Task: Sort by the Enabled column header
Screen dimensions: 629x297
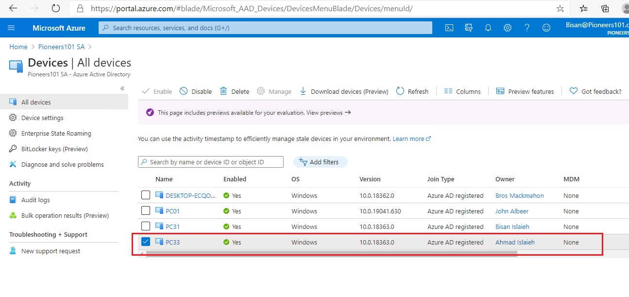Action: point(235,179)
